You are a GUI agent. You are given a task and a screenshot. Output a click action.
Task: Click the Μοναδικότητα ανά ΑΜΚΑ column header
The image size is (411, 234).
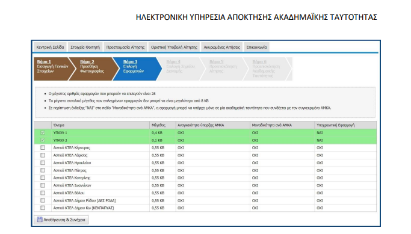coord(282,125)
